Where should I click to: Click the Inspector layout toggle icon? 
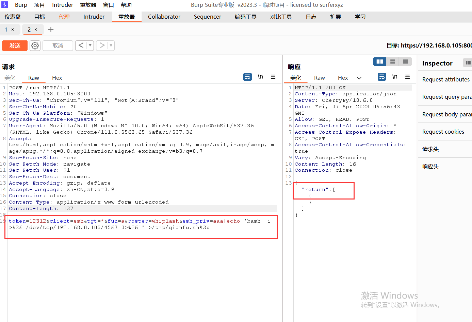tap(468, 62)
